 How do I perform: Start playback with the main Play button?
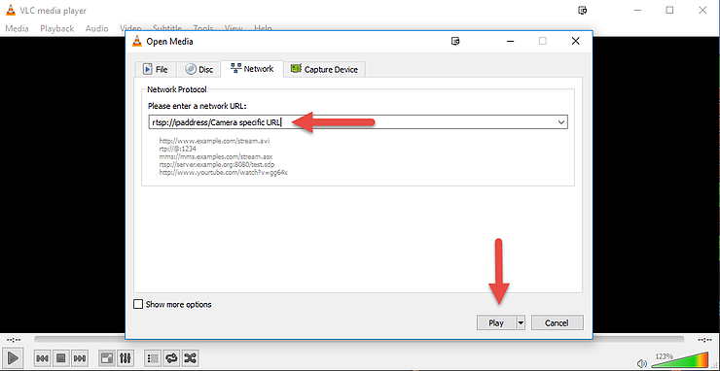13,357
